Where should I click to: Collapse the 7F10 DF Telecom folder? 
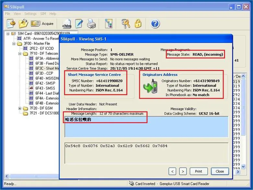(x=20, y=53)
